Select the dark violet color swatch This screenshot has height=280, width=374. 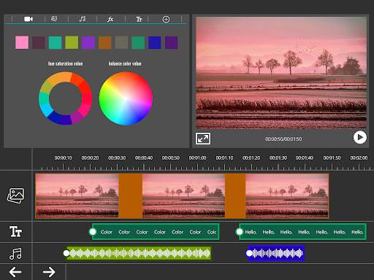click(x=171, y=42)
